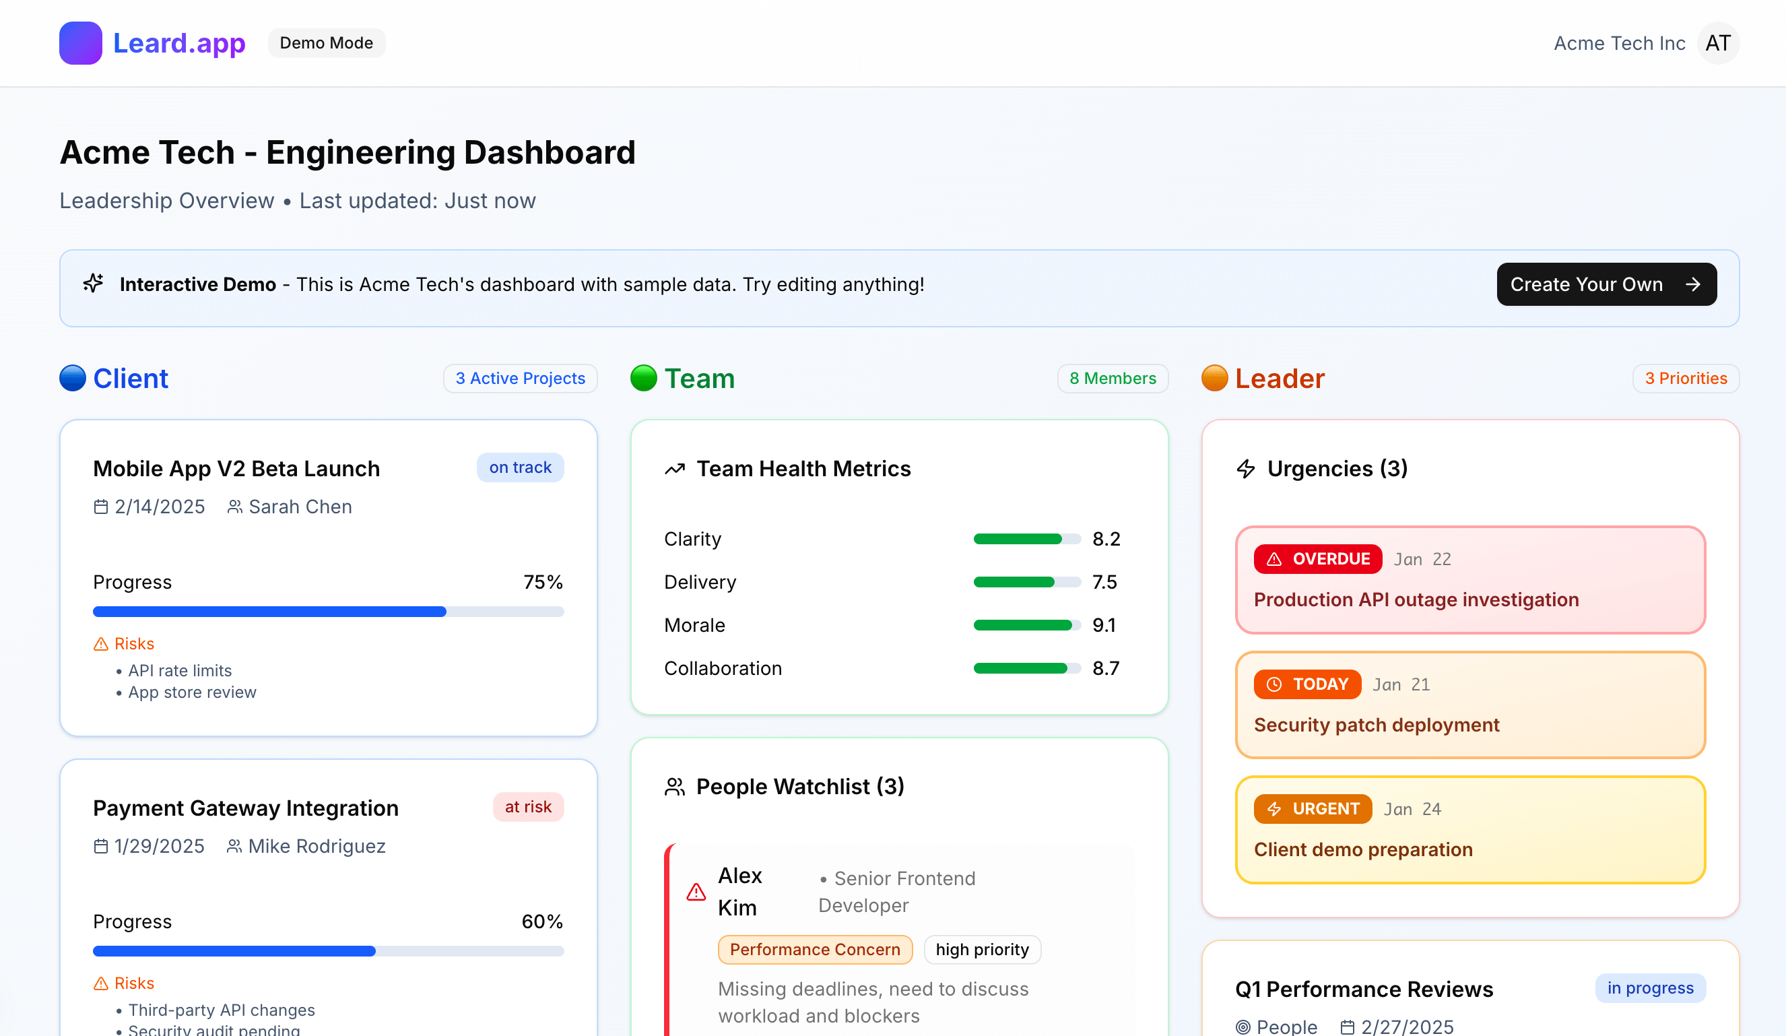The image size is (1786, 1036).
Task: Click the Jan 22 overdue date
Action: (1422, 560)
